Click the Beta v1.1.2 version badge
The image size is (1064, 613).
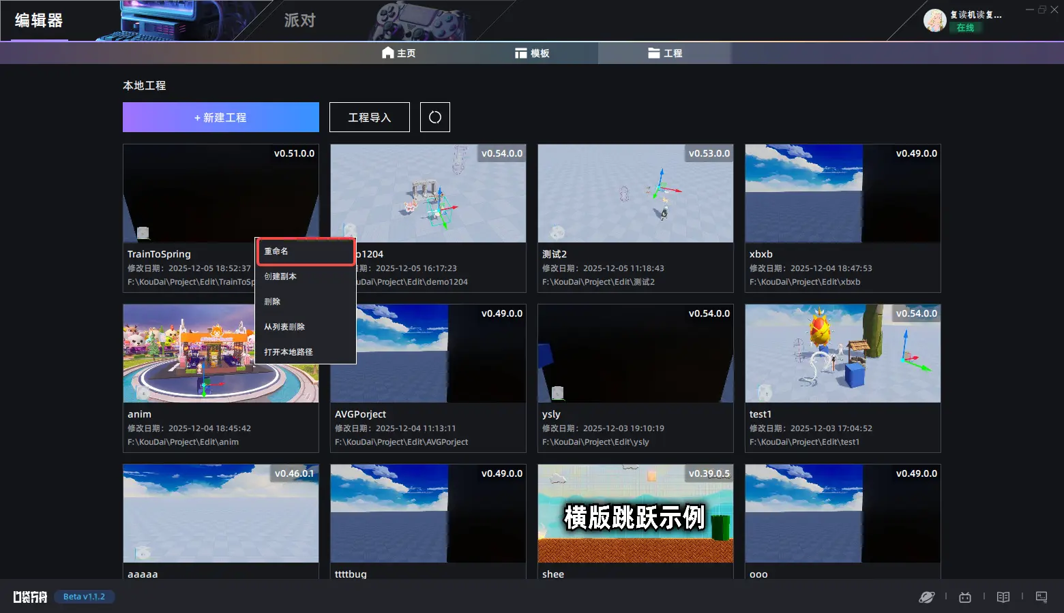(x=84, y=597)
